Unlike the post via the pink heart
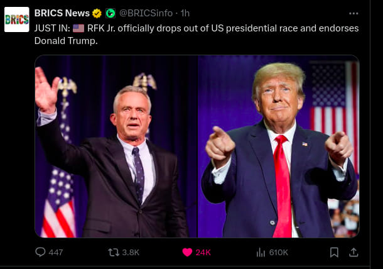This screenshot has height=269, width=383. point(186,252)
